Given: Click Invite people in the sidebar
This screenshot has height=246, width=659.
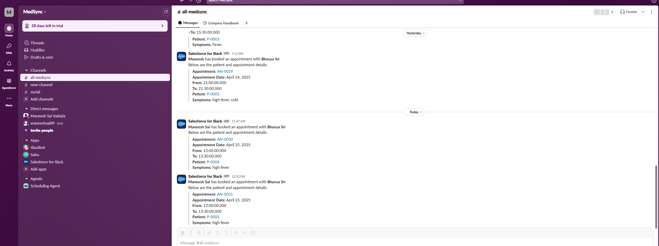Looking at the screenshot, I should point(42,130).
